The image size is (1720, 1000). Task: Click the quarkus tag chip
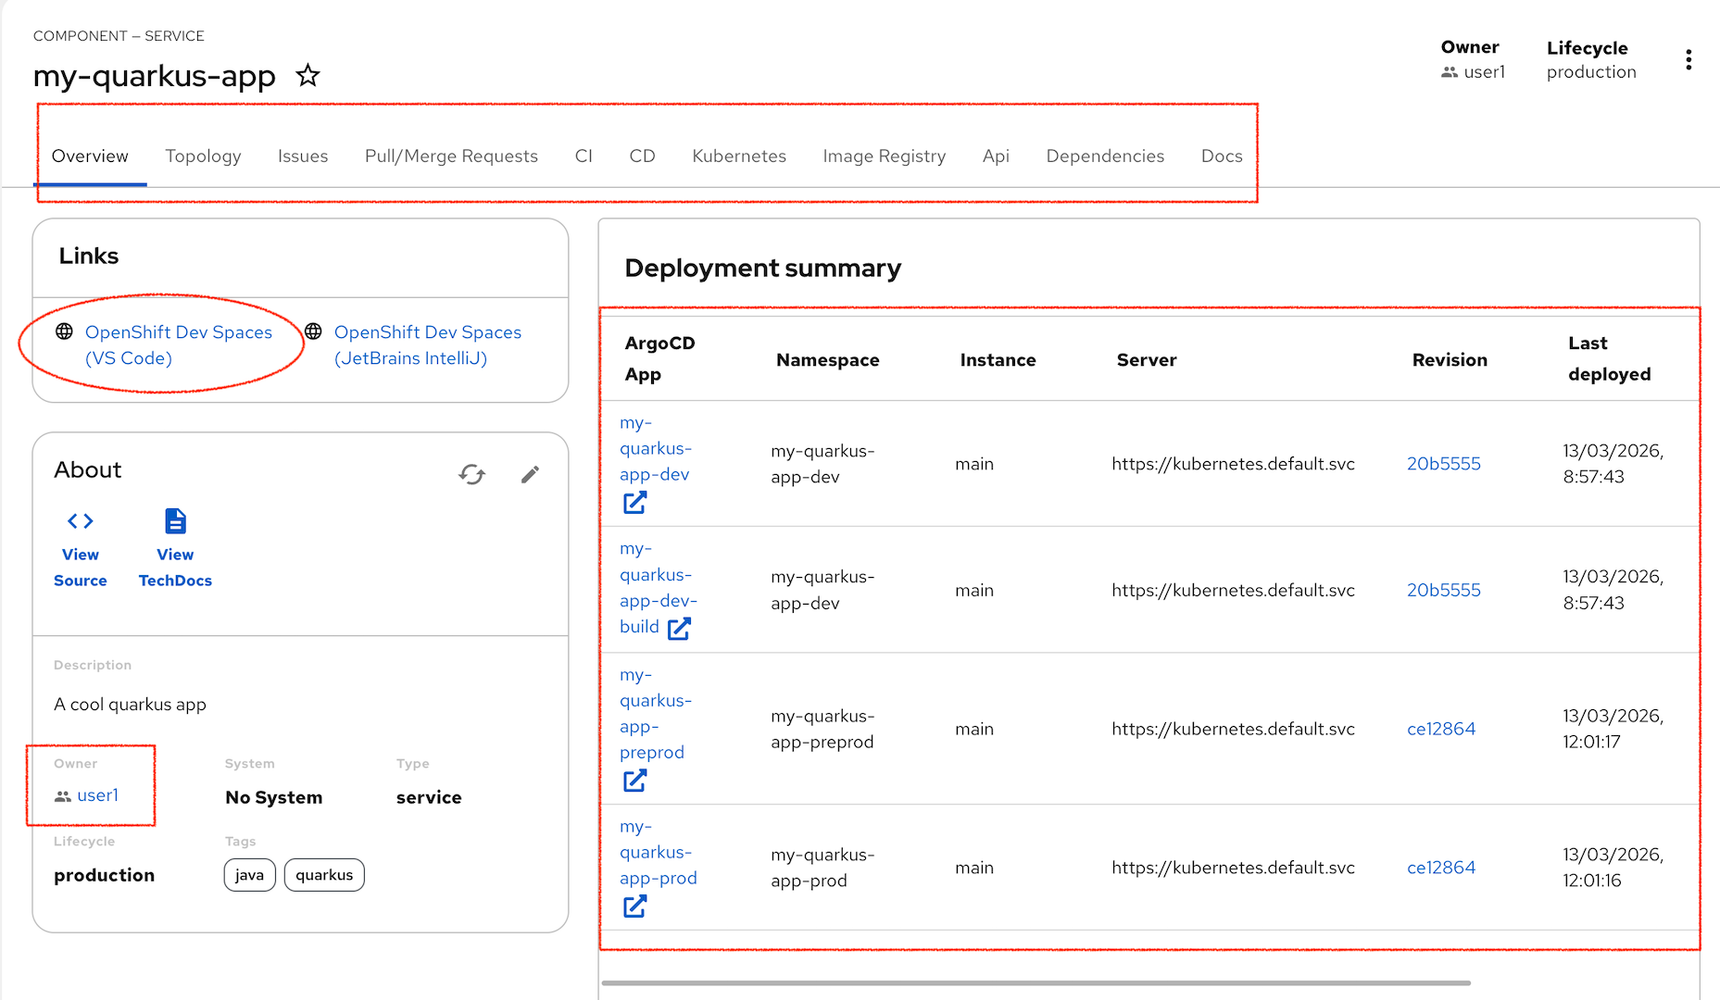point(324,875)
